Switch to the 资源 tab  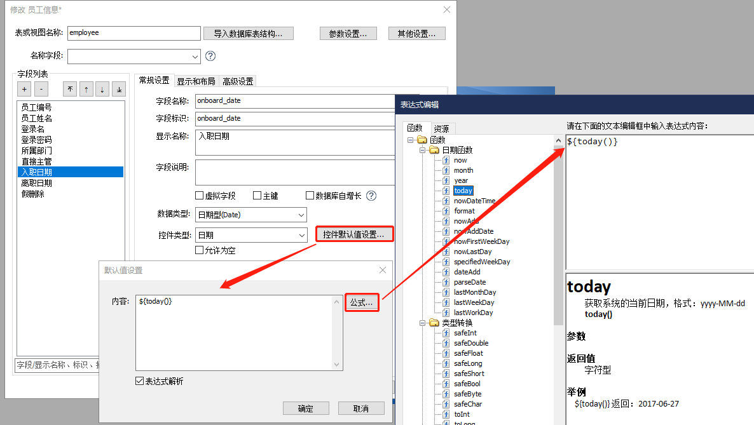(441, 128)
